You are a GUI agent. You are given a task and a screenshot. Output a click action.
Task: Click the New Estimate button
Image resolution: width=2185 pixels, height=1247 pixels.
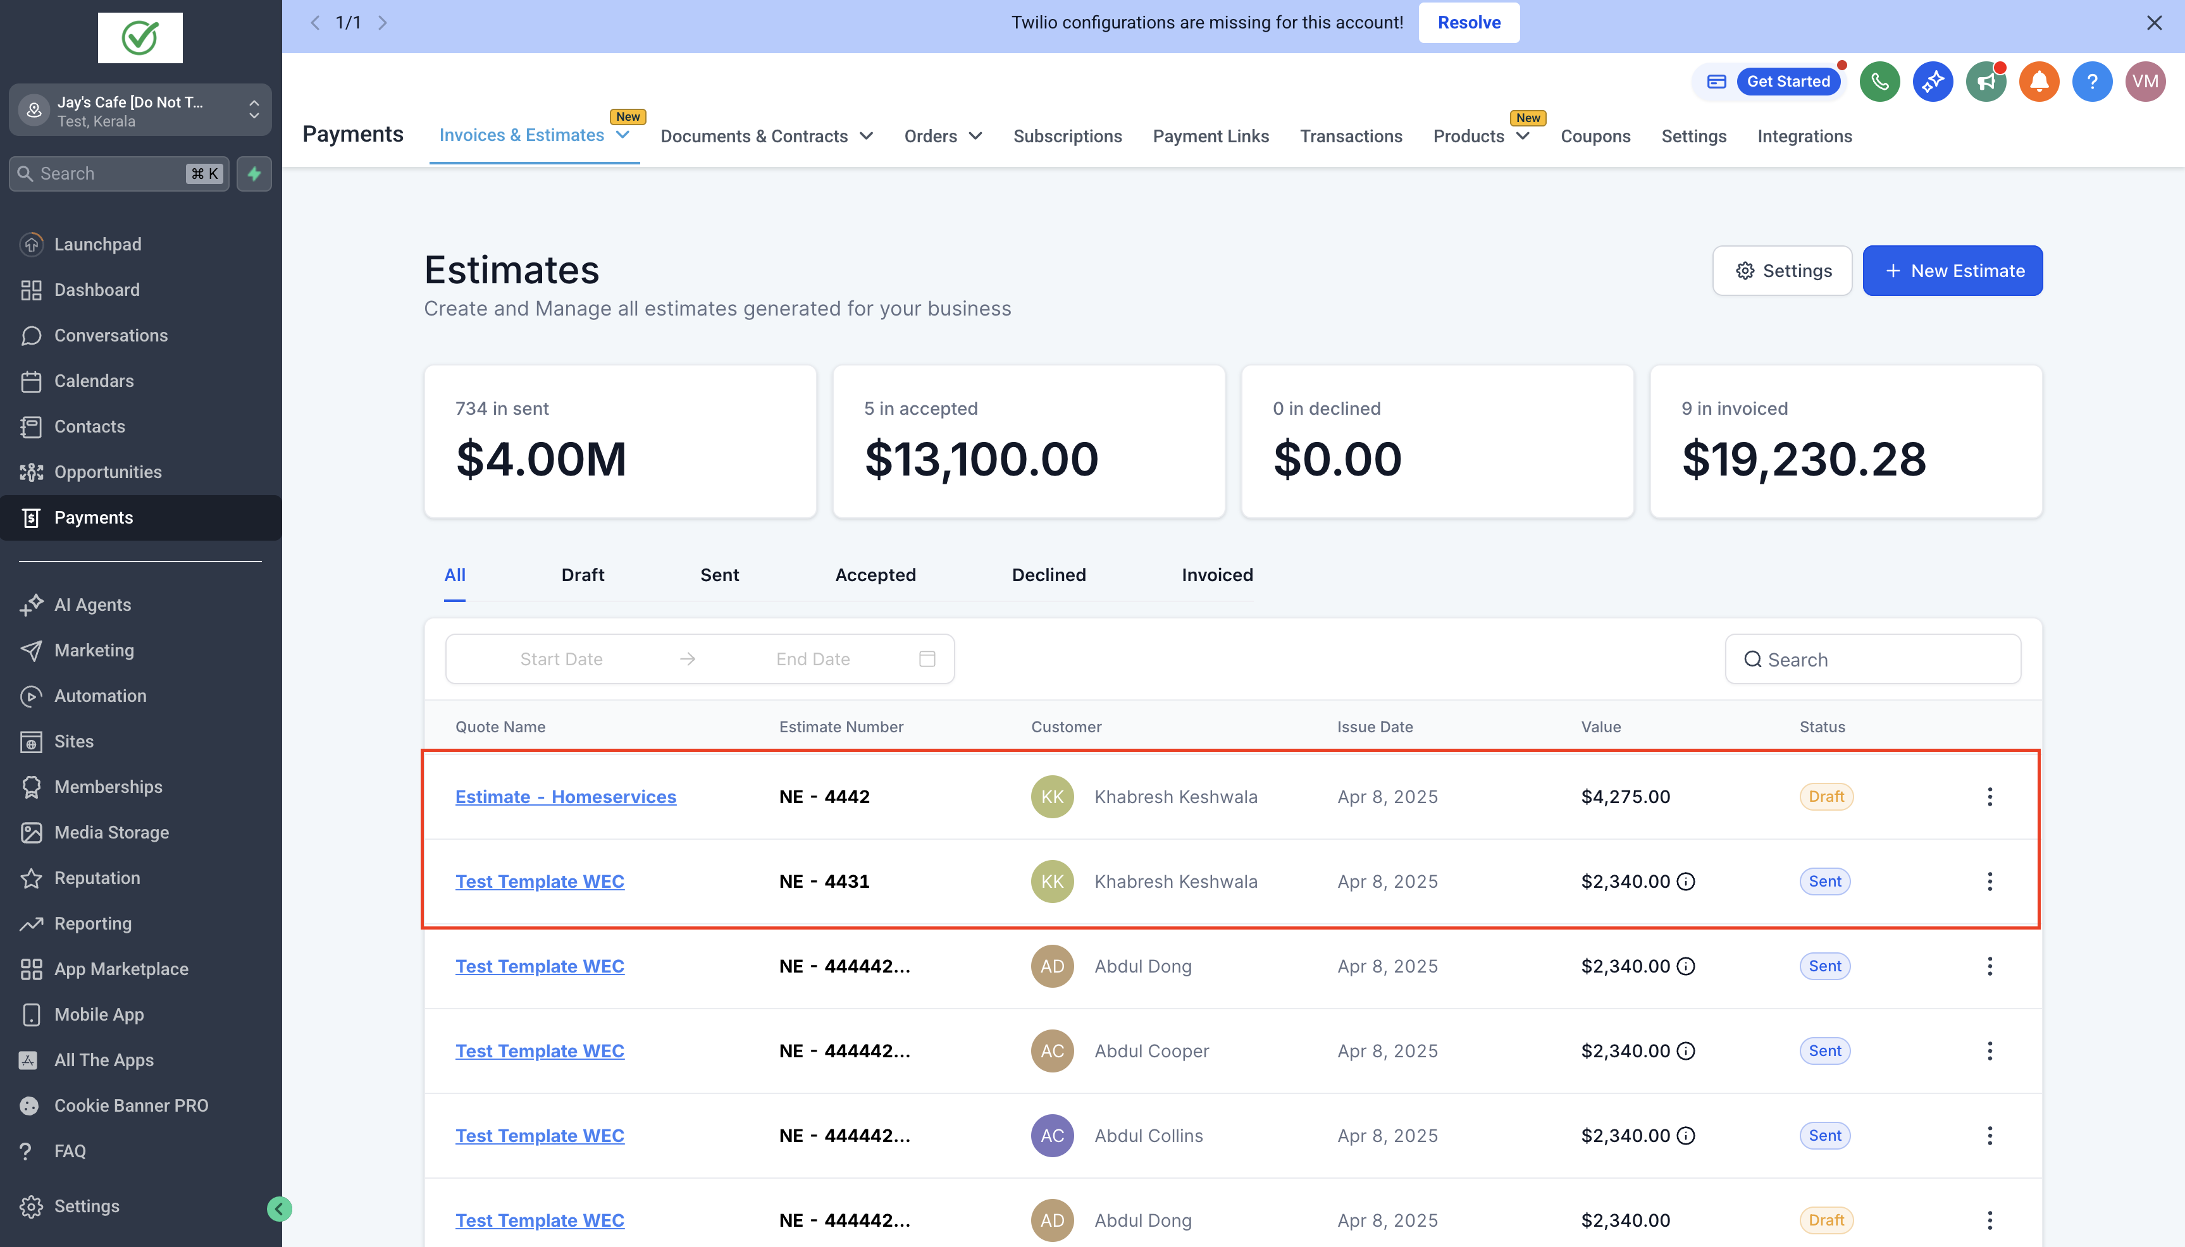pyautogui.click(x=1952, y=271)
